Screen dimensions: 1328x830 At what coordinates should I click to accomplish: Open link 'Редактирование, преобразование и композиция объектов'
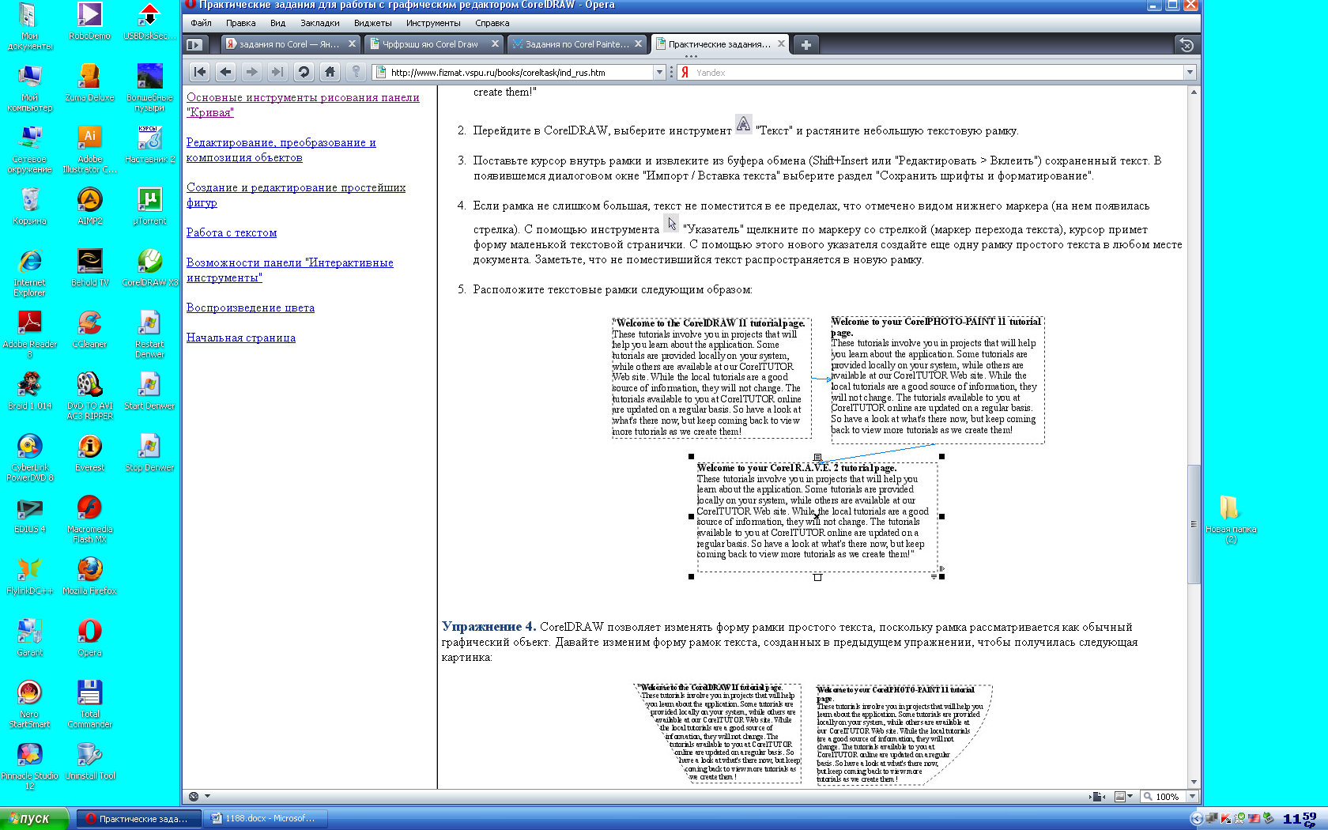click(281, 149)
